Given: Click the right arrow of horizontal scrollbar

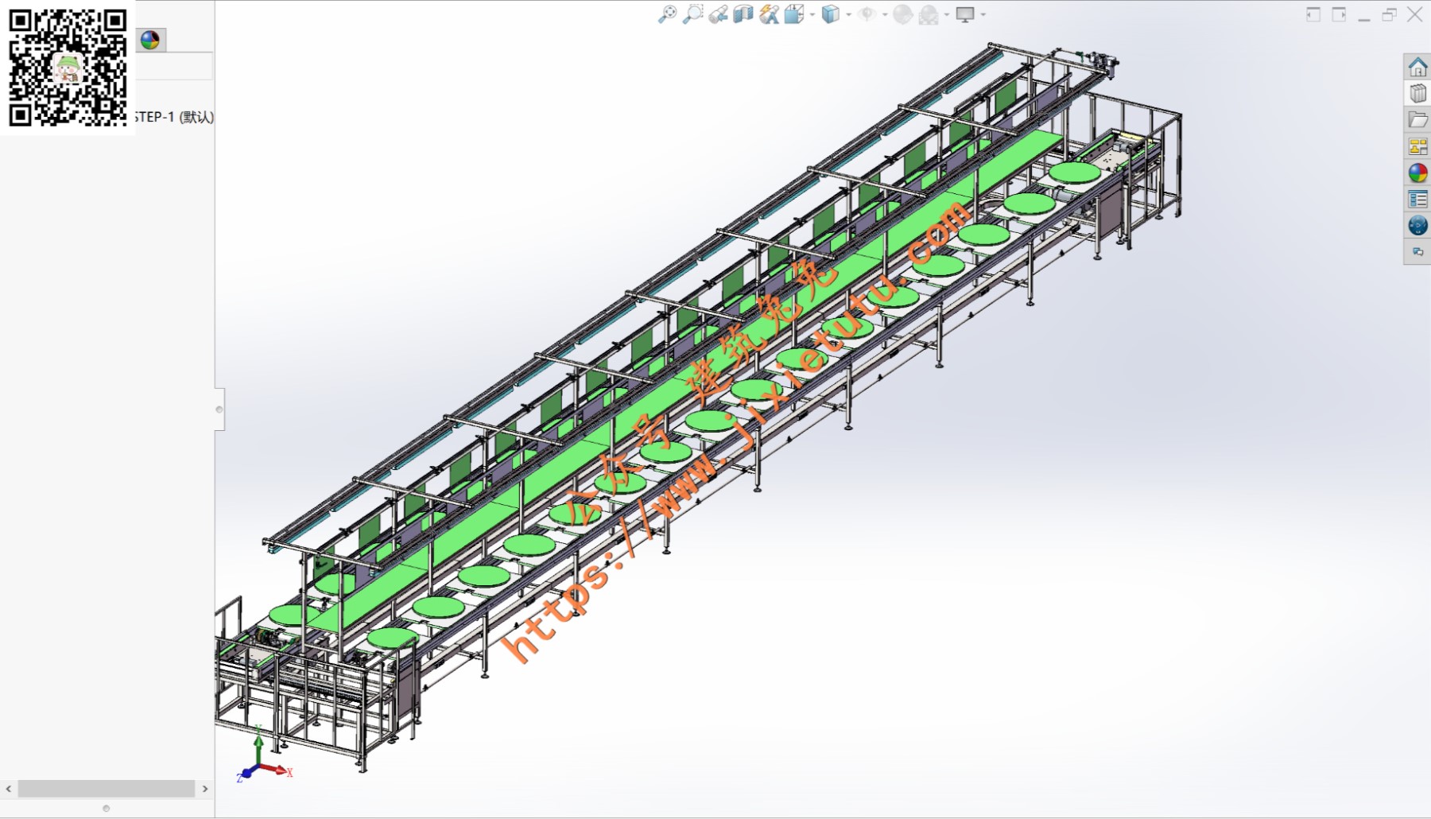Looking at the screenshot, I should [x=205, y=789].
